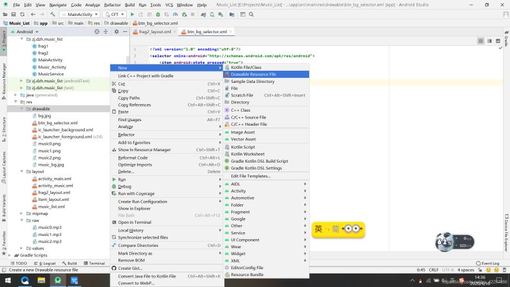The height and width of the screenshot is (287, 510).
Task: Select Drawable Resource File menu entry
Action: click(x=253, y=74)
